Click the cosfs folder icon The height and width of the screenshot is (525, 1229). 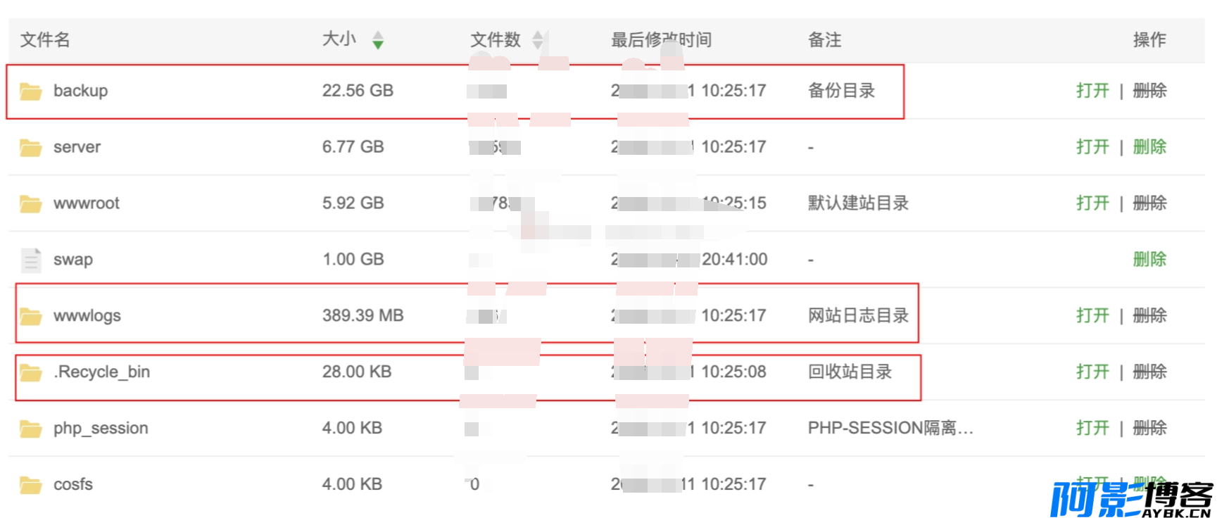pyautogui.click(x=30, y=485)
